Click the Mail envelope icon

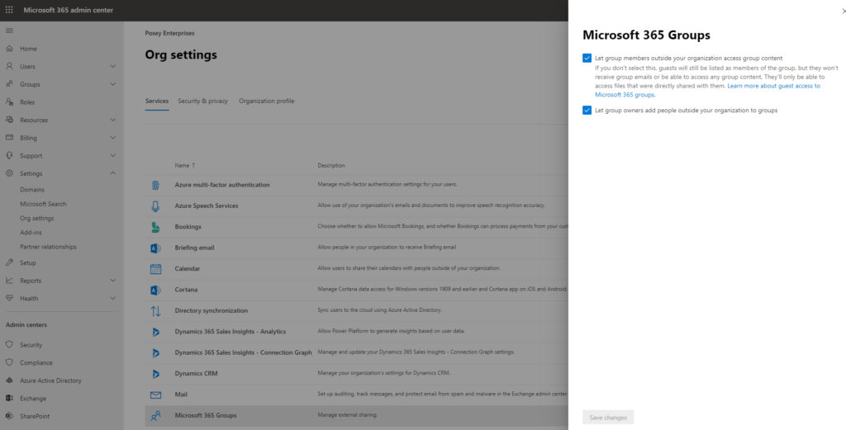[155, 395]
